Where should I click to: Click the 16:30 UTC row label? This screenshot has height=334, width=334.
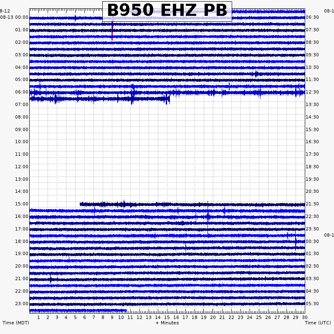coord(312,142)
